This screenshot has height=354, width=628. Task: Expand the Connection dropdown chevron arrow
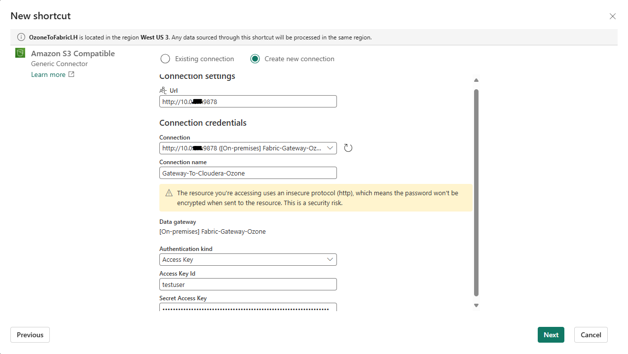330,148
